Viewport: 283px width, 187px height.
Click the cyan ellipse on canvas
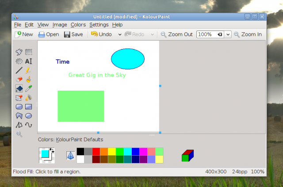pos(128,59)
